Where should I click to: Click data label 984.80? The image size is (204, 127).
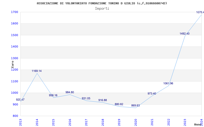(70, 92)
